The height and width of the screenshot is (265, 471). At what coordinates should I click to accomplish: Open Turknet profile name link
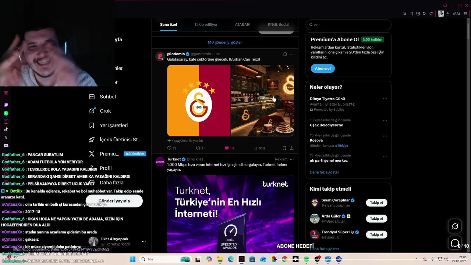point(174,159)
